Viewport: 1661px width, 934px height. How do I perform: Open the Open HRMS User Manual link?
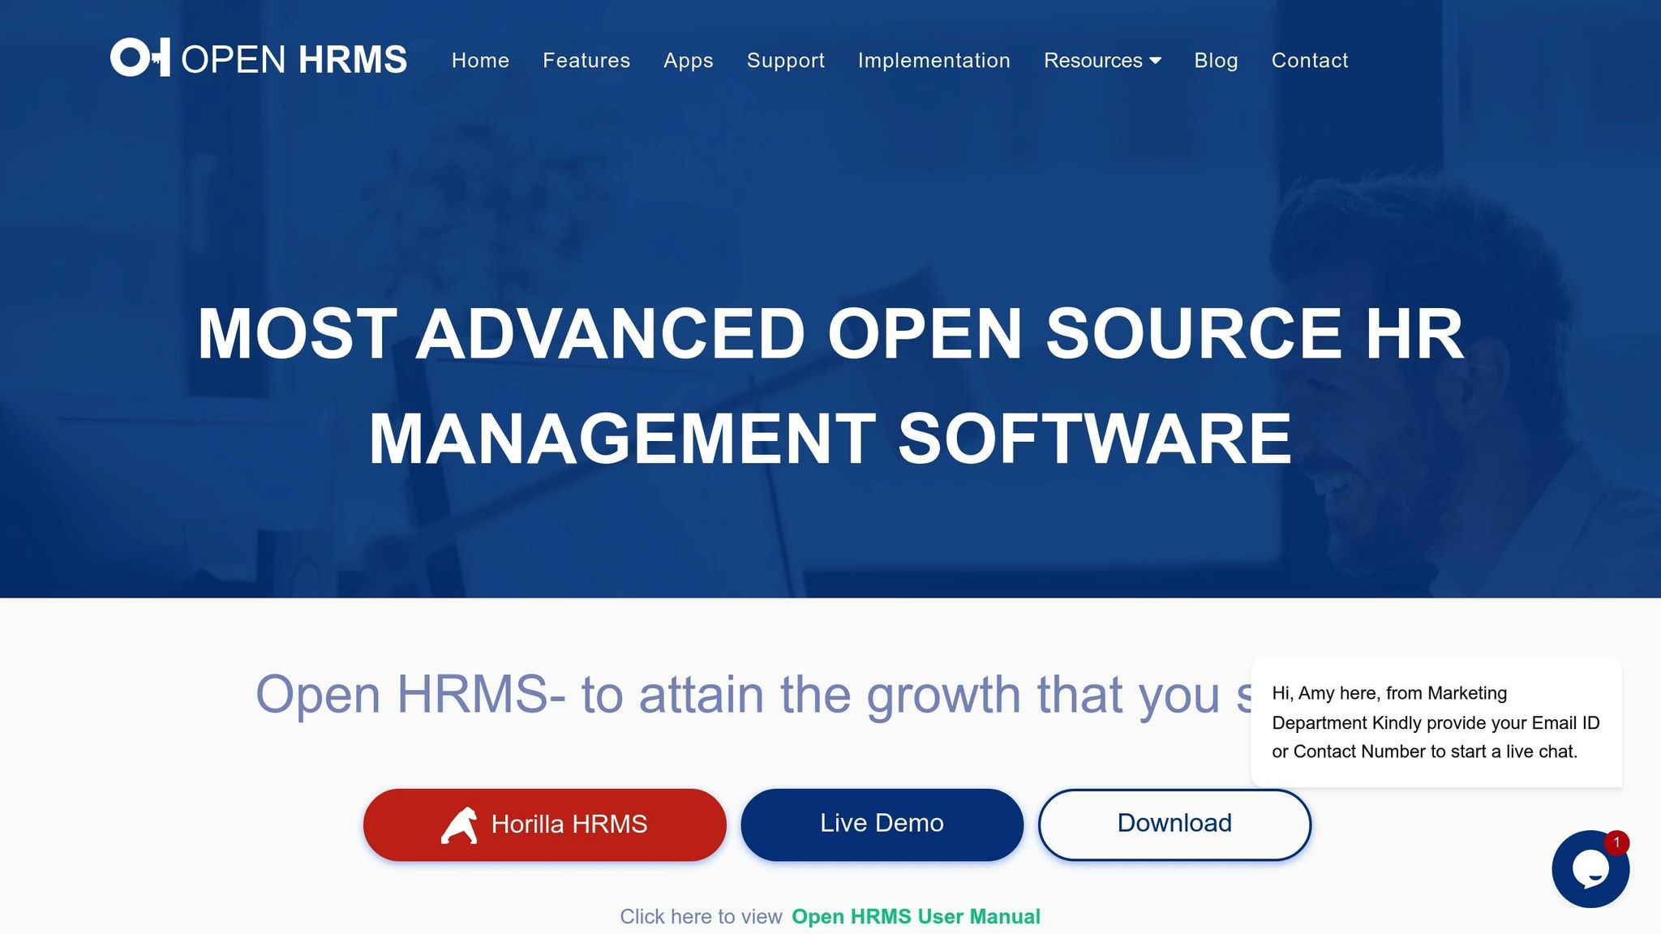point(916,916)
